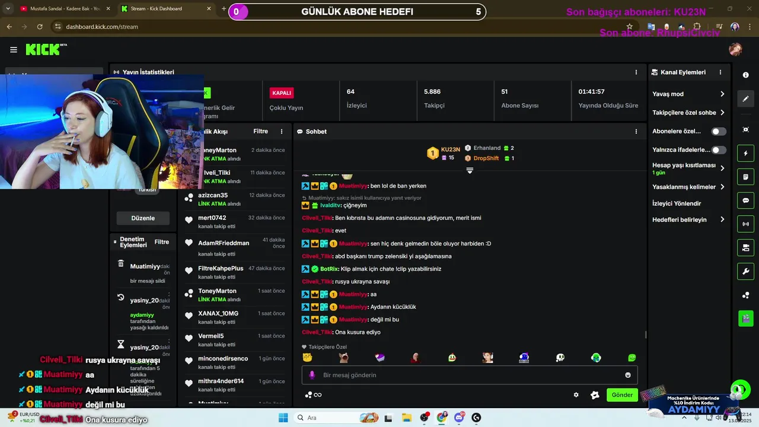Click İzleyici Yönlendir option
Viewport: 759px width, 427px height.
pos(677,203)
